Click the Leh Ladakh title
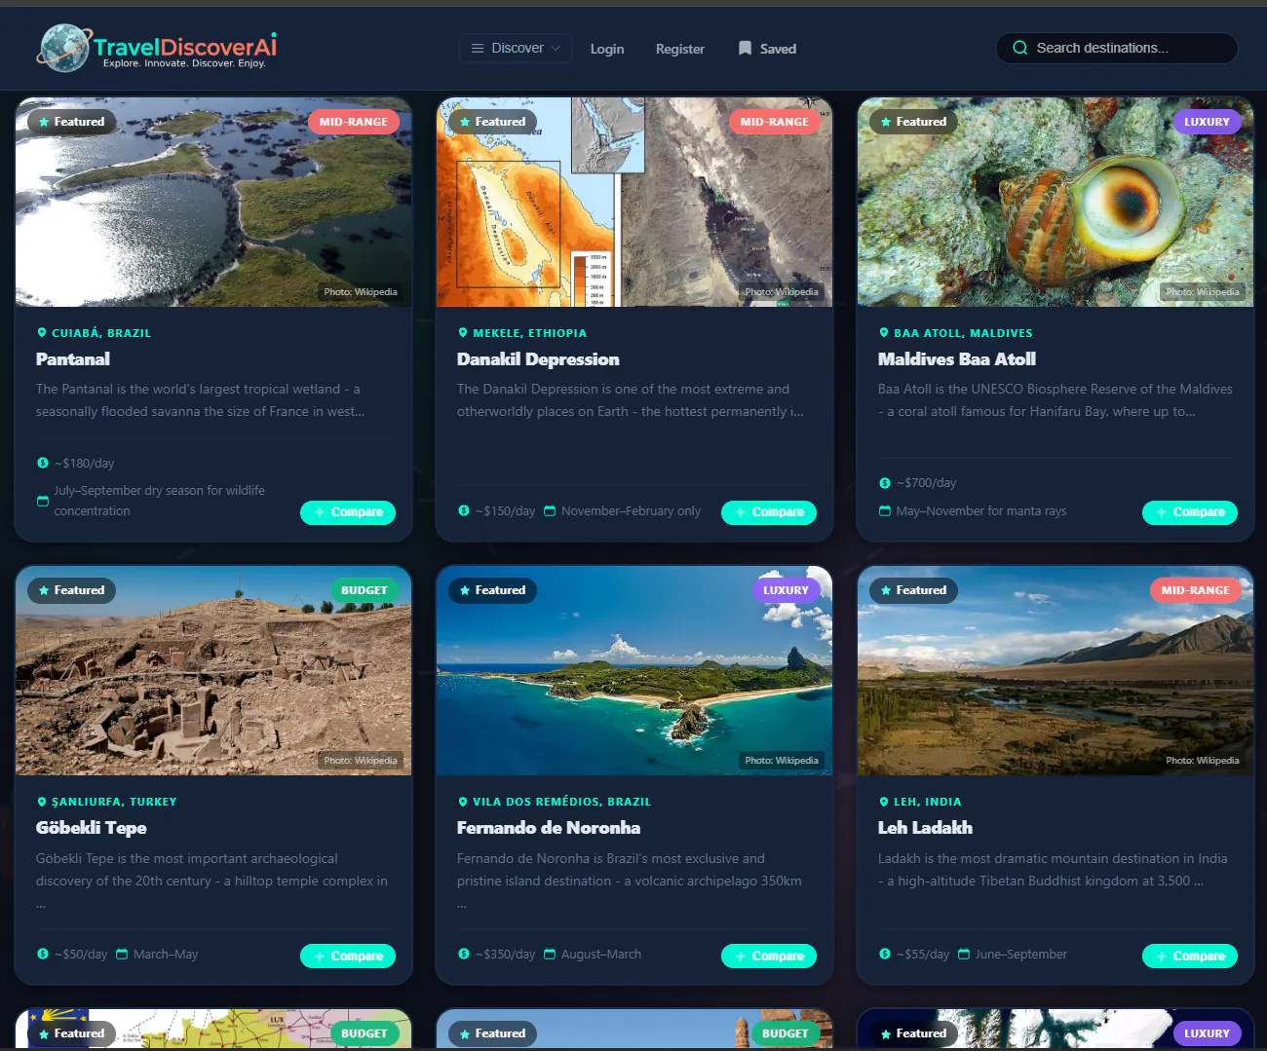 [925, 828]
